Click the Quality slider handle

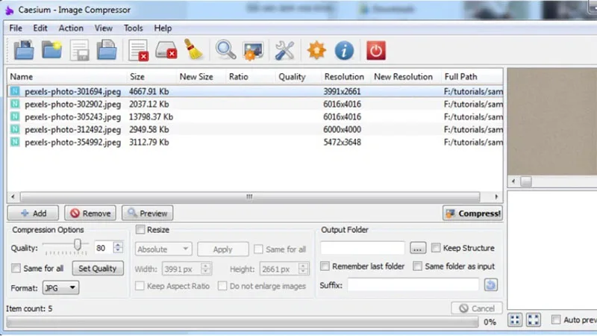[78, 245]
